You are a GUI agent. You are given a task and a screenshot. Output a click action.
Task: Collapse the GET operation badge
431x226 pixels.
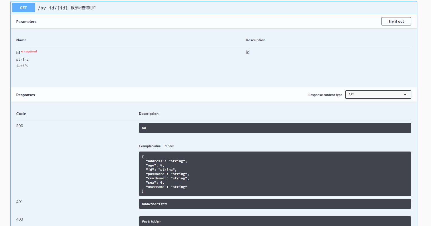[23, 8]
